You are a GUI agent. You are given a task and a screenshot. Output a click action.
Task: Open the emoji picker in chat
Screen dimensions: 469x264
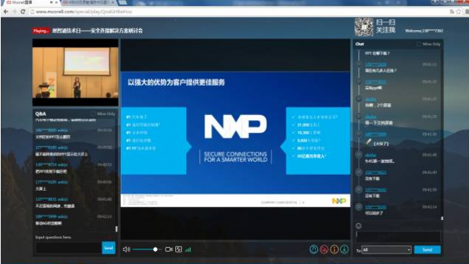(358, 226)
